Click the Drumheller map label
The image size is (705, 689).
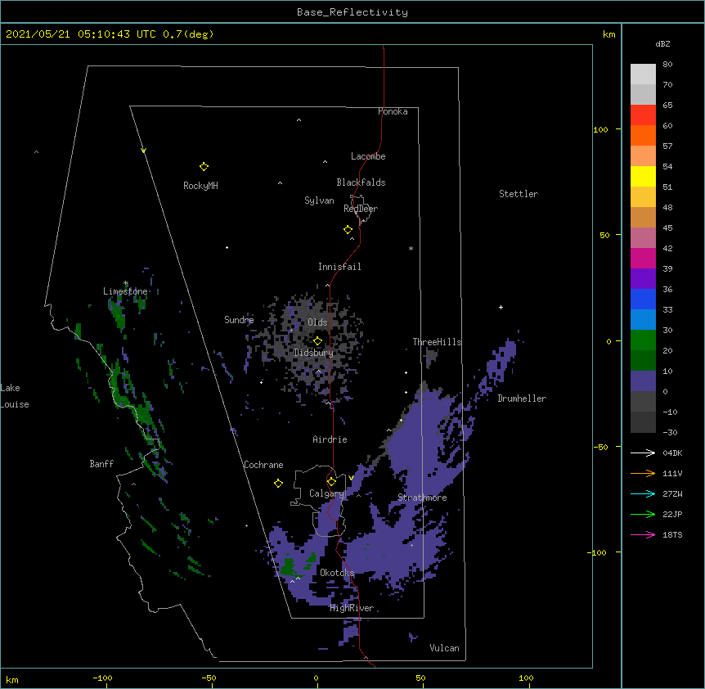(x=522, y=399)
